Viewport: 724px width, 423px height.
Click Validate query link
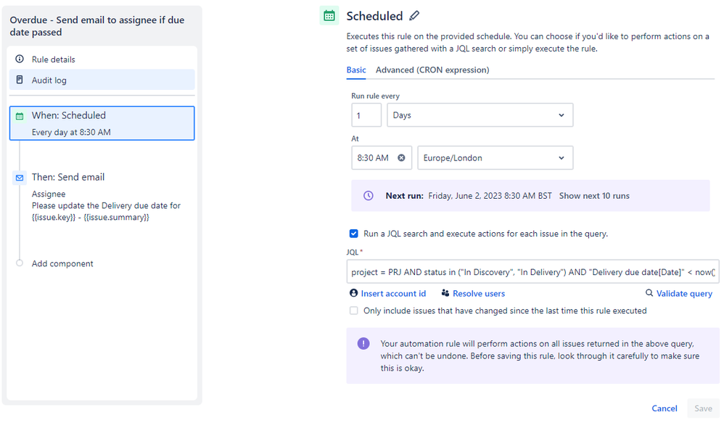(679, 294)
